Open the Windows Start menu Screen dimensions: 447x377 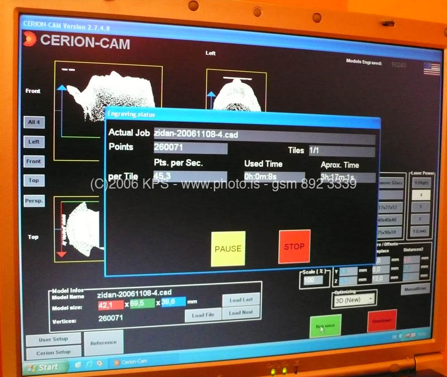[x=45, y=367]
